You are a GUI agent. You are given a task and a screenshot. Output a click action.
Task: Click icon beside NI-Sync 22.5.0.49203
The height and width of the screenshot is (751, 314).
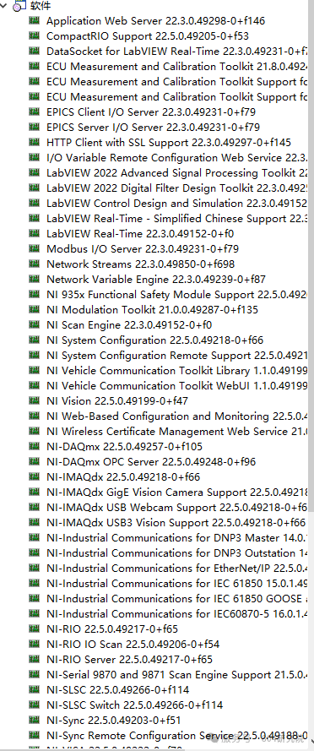pos(34,720)
